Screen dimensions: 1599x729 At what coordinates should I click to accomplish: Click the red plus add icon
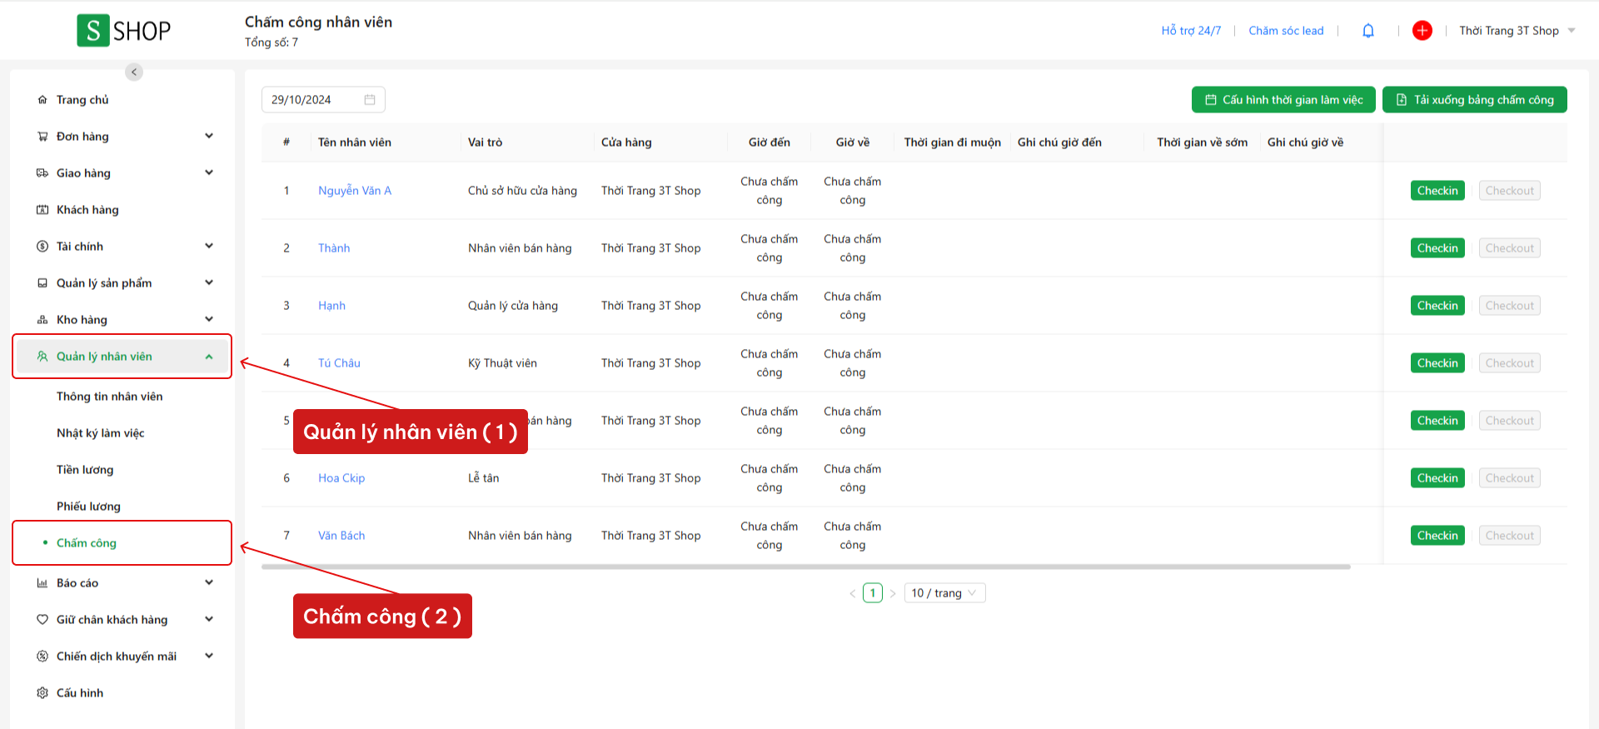1422,31
